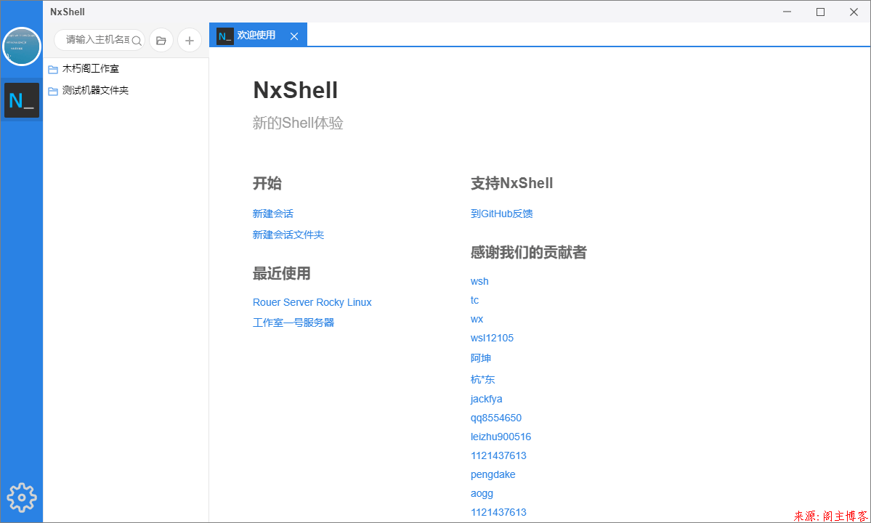The image size is (871, 523).
Task: Open the user avatar profile picture
Action: click(22, 46)
